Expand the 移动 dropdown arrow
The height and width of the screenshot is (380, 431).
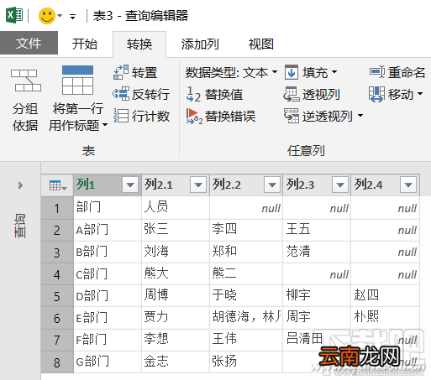pyautogui.click(x=420, y=93)
